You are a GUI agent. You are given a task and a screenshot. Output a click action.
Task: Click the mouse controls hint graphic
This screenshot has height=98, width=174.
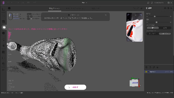coord(11,16)
